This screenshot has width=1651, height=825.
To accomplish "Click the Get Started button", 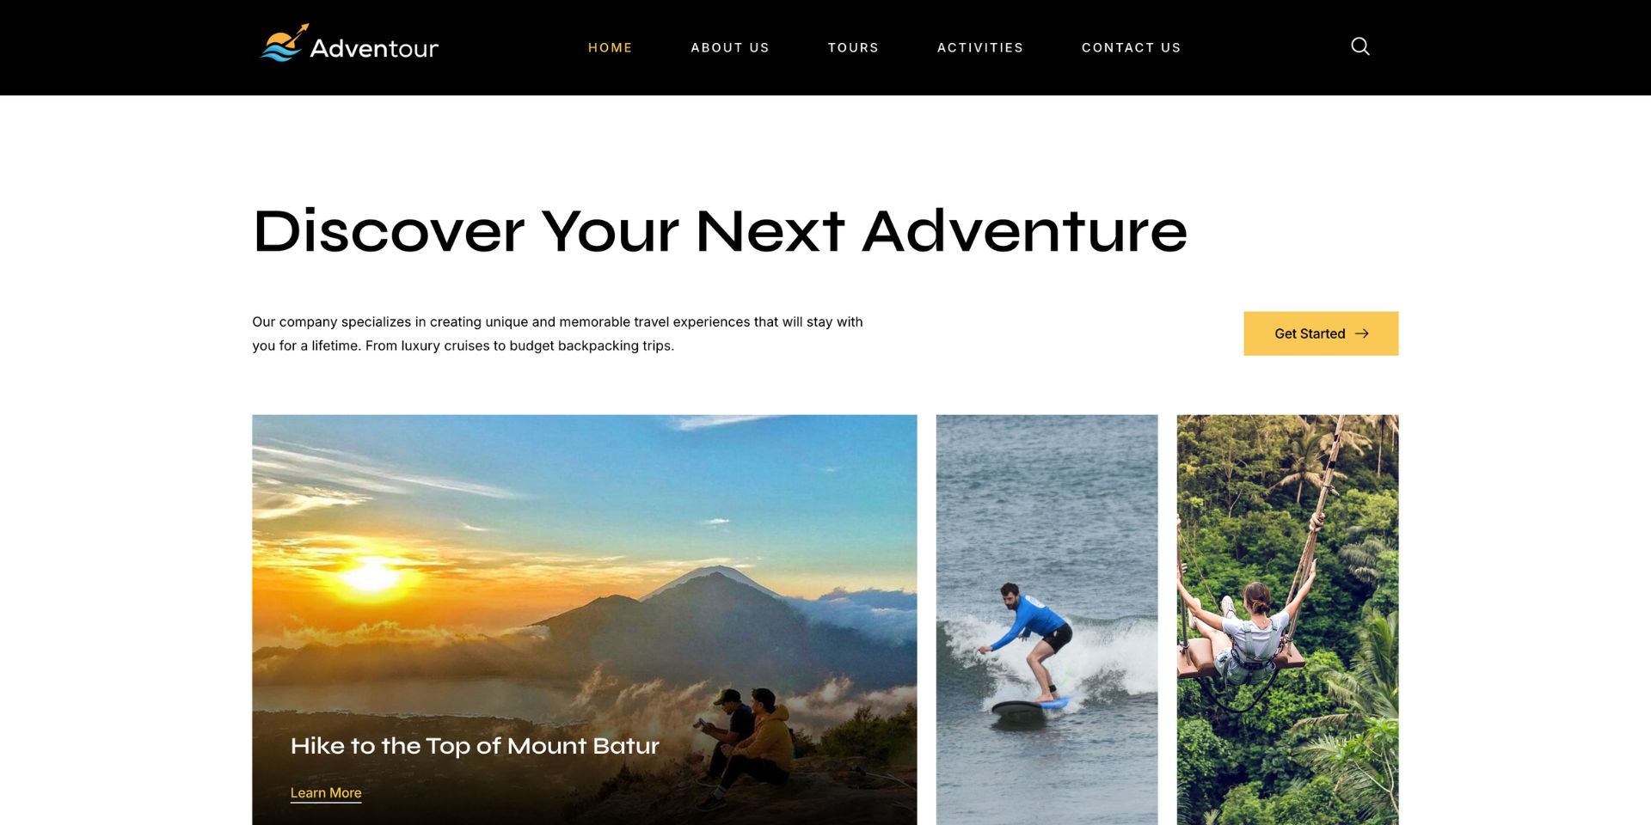I will click(1321, 333).
